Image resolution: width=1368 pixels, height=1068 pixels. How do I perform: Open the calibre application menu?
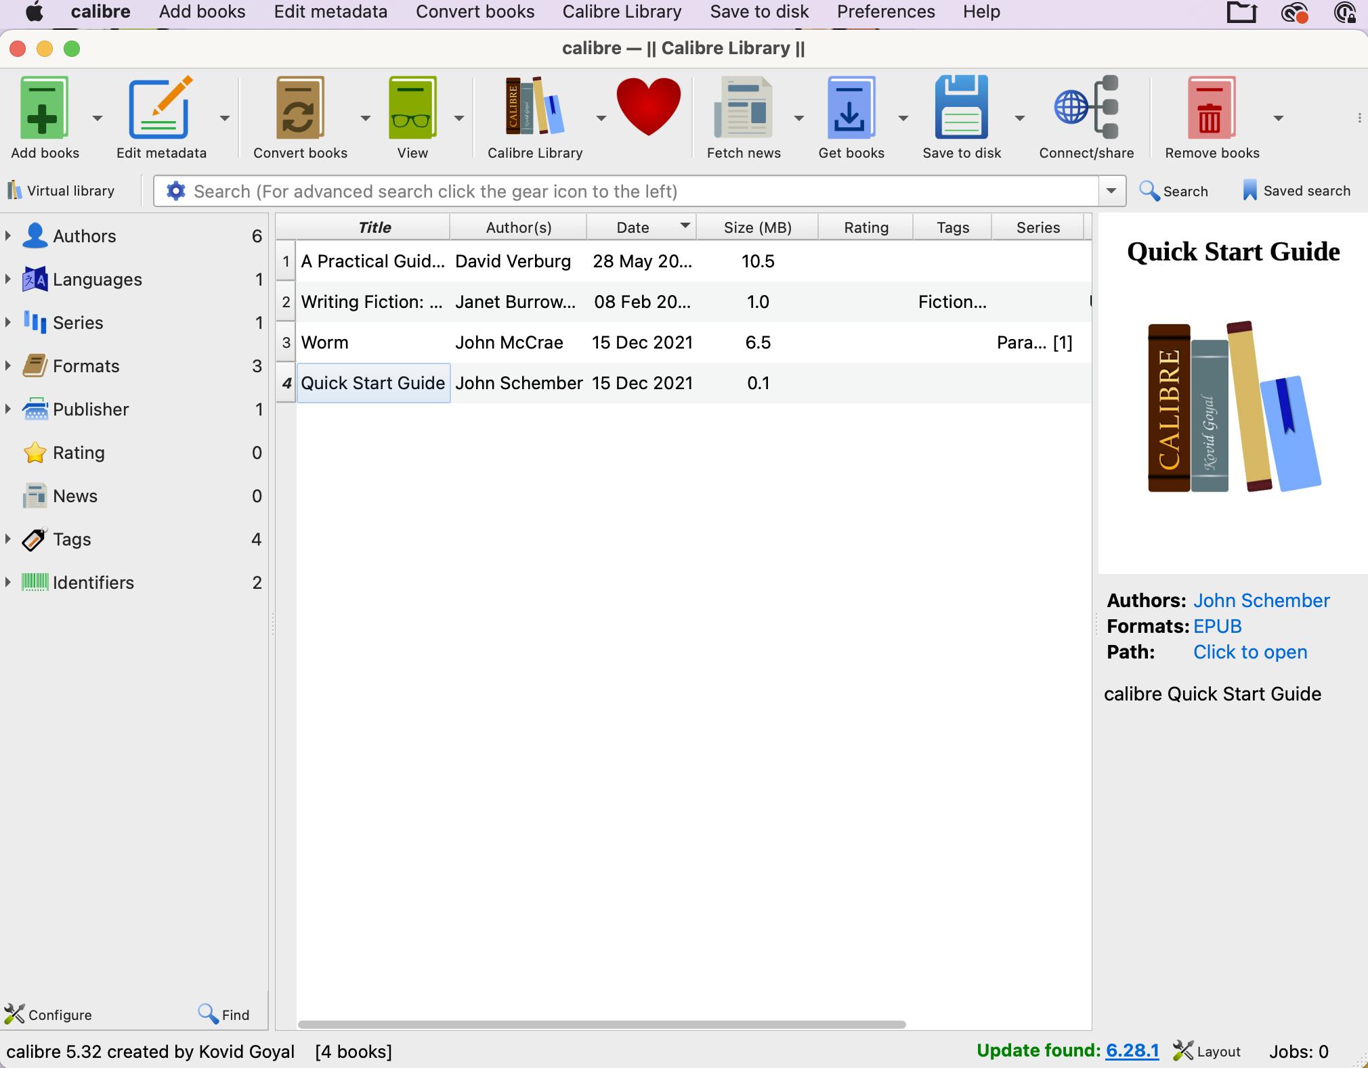pyautogui.click(x=100, y=12)
